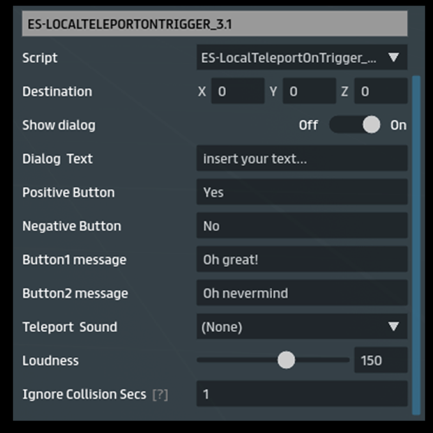Viewport: 433px width, 433px height.
Task: Open the Script dropdown arrow
Action: [x=393, y=58]
